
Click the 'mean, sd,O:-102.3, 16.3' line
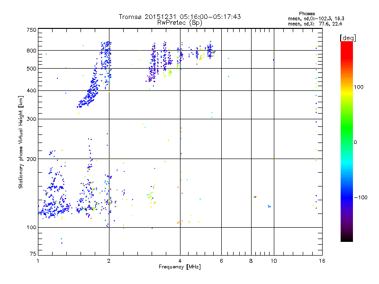(316, 18)
